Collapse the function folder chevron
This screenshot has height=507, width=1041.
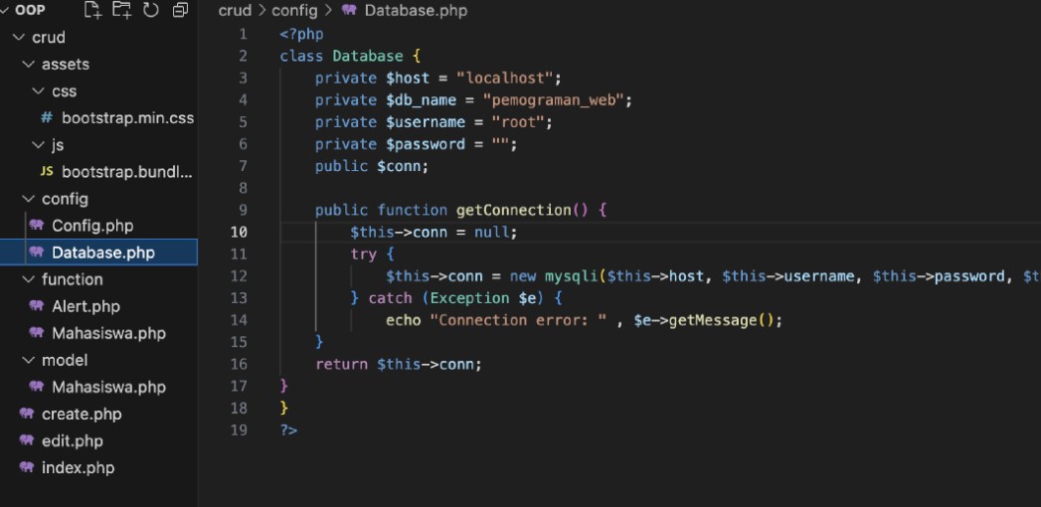click(x=29, y=279)
